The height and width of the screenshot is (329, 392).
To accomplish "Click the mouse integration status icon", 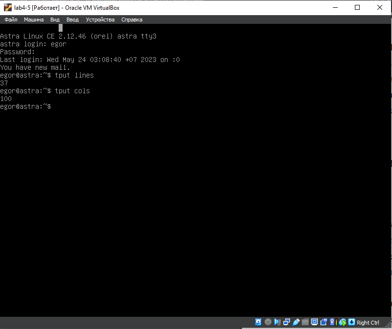I will click(x=343, y=322).
